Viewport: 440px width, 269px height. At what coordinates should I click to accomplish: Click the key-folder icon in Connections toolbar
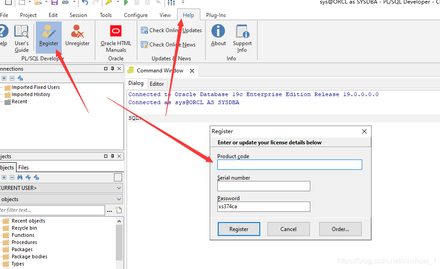(x=20, y=78)
